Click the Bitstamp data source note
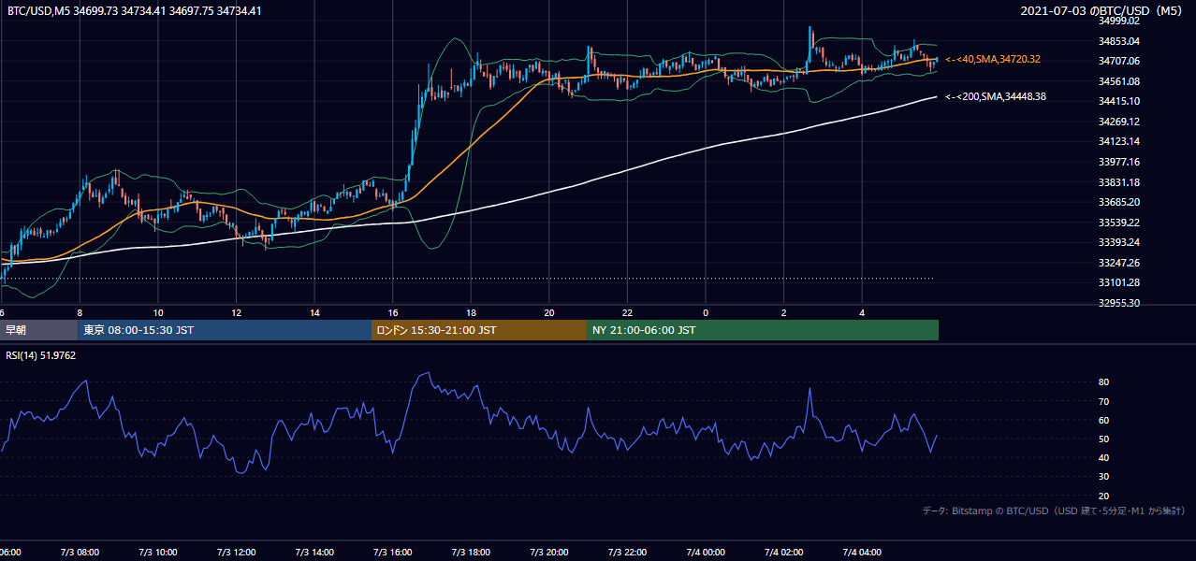1196x561 pixels. pyautogui.click(x=1055, y=511)
